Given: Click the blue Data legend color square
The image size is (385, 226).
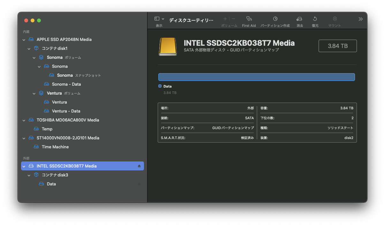Looking at the screenshot, I should 160,86.
